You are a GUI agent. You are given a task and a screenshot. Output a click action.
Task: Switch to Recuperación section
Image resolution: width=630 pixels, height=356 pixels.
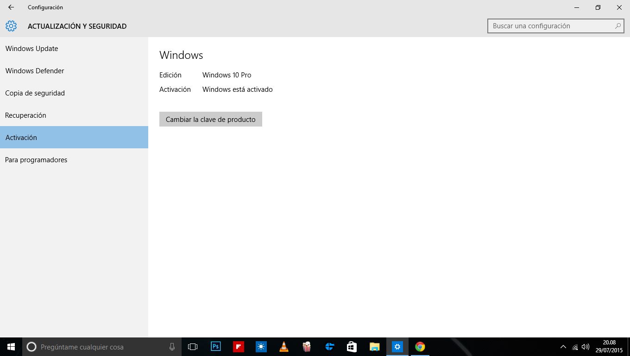point(26,115)
